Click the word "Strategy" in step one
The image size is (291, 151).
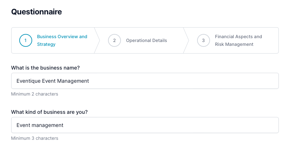[x=46, y=45]
